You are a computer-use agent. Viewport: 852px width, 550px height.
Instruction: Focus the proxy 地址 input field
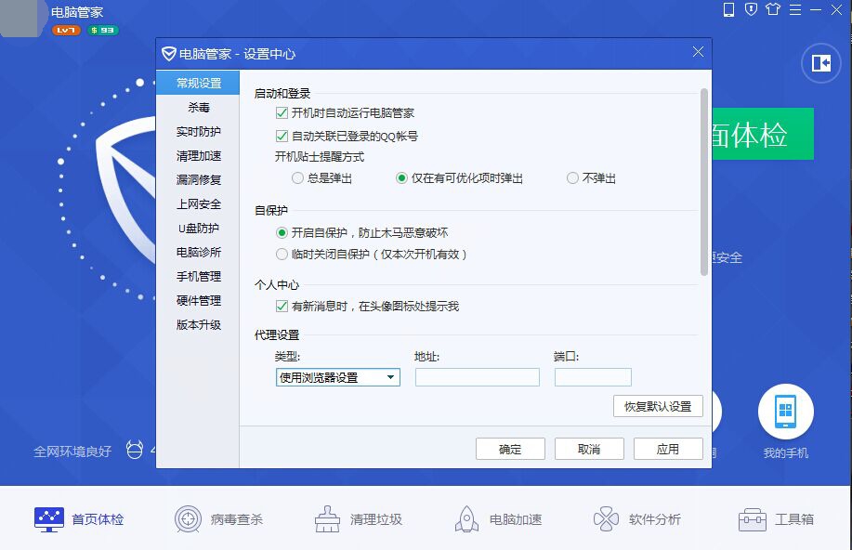pos(477,377)
